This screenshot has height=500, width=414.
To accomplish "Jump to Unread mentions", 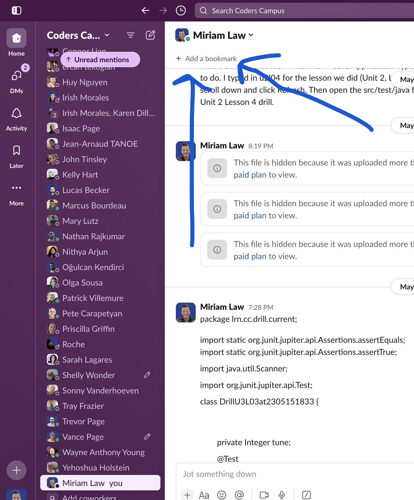I will 100,59.
